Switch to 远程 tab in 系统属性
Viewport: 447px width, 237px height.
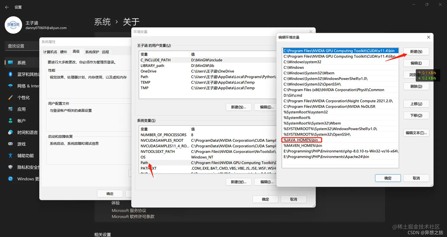(x=106, y=52)
